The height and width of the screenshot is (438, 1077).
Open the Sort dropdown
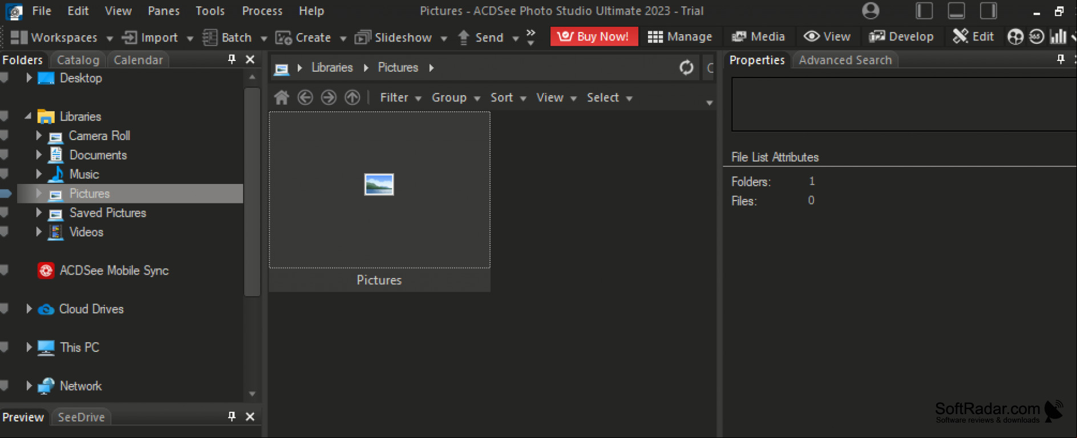coord(508,98)
